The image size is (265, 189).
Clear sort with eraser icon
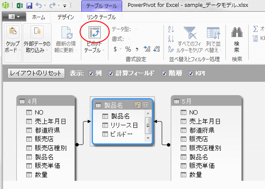(171, 49)
